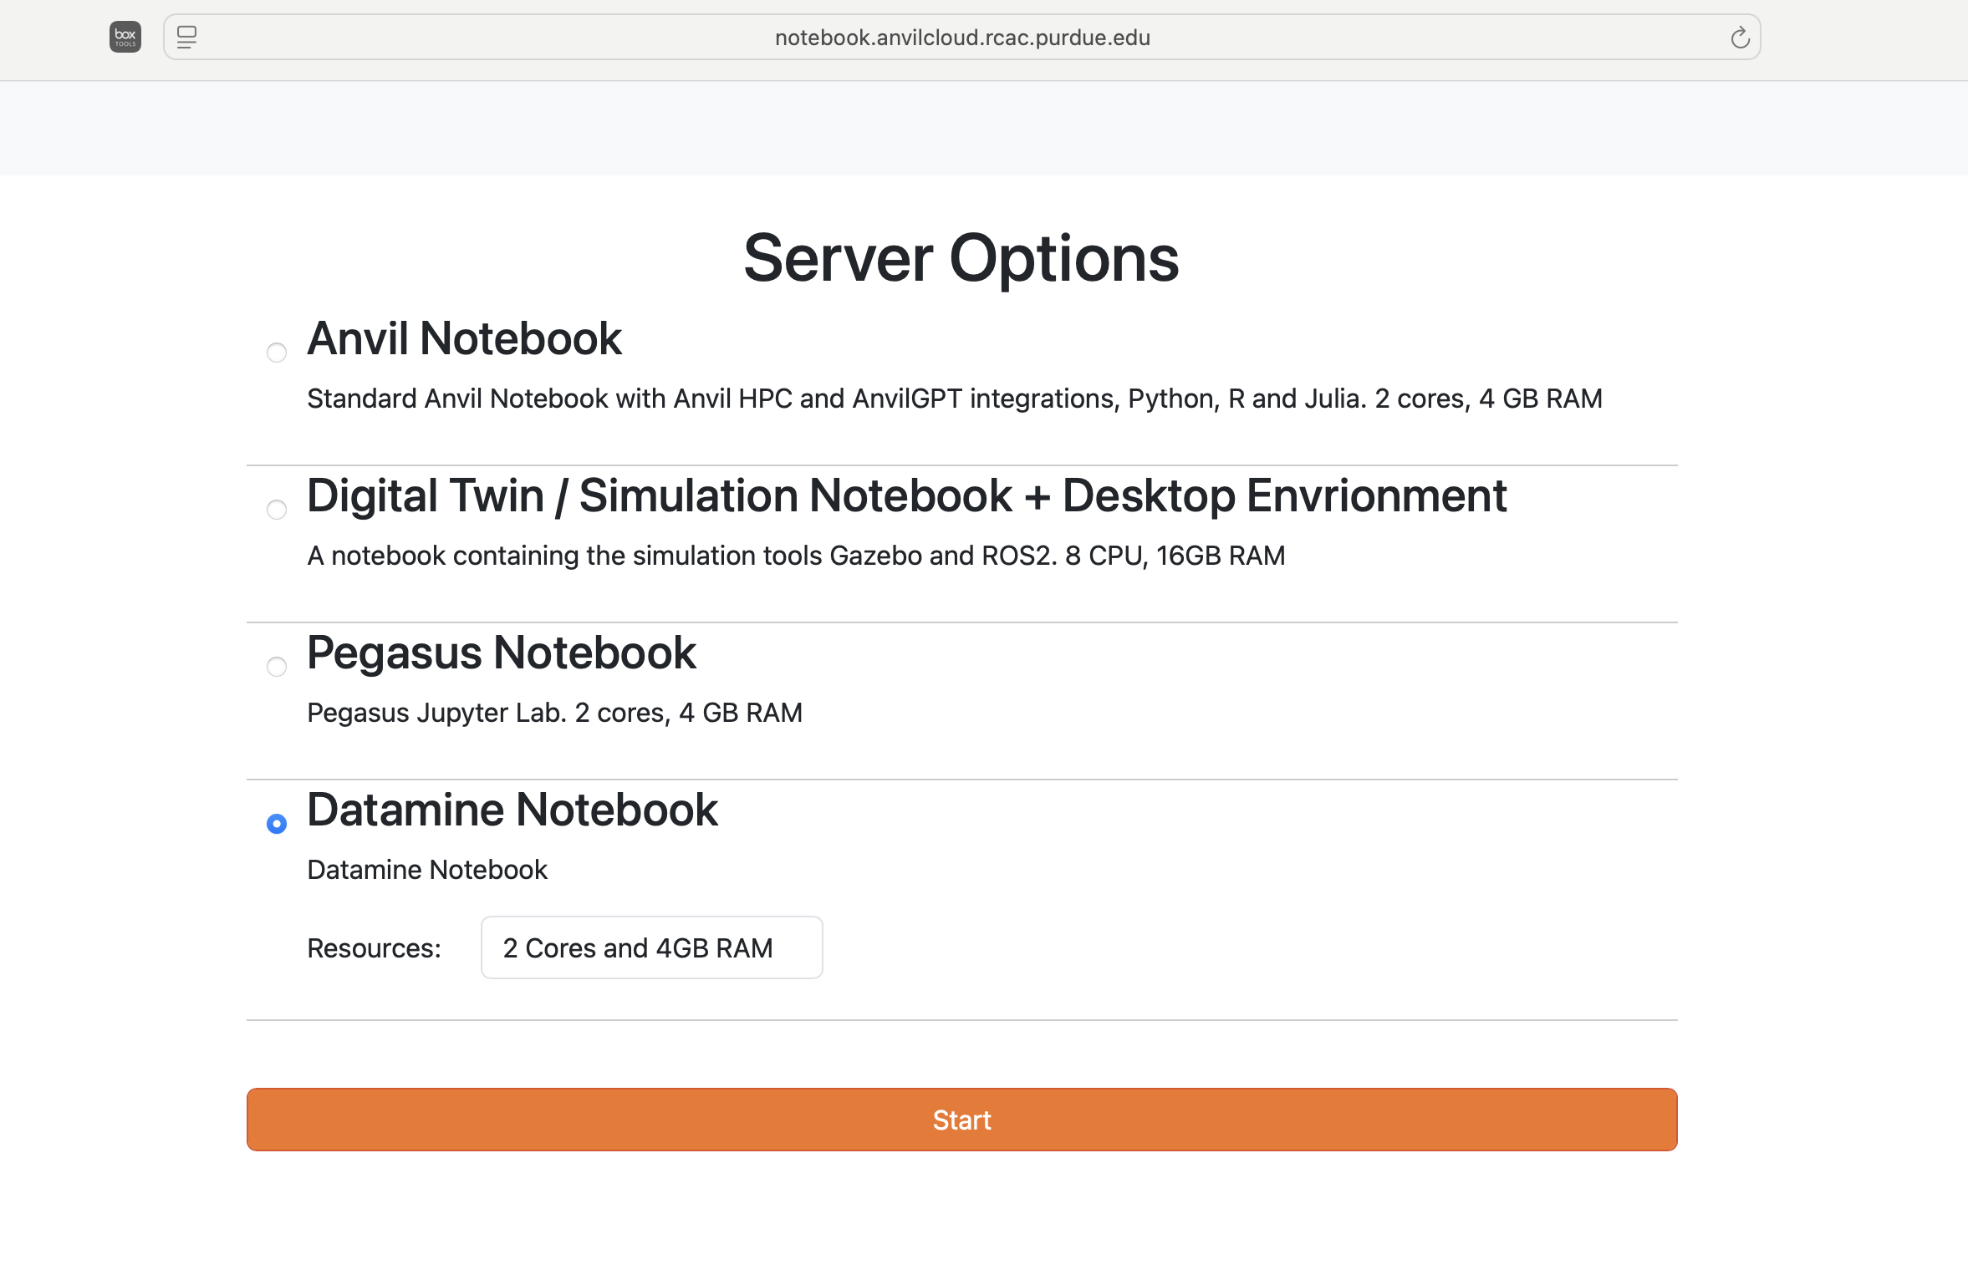The image size is (1968, 1285).
Task: Click the Pegasus Jupyter Lab description
Action: pyautogui.click(x=554, y=712)
